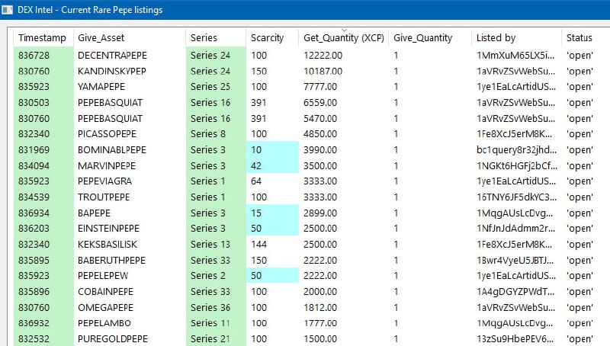Click the scarcity 64 cell

pyautogui.click(x=272, y=181)
